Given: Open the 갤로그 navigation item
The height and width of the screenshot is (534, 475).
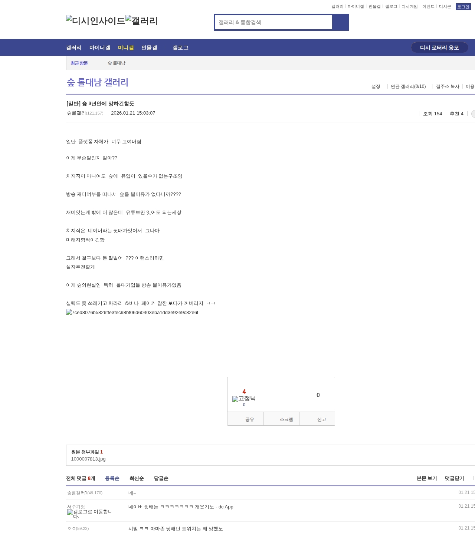Looking at the screenshot, I should coord(180,48).
